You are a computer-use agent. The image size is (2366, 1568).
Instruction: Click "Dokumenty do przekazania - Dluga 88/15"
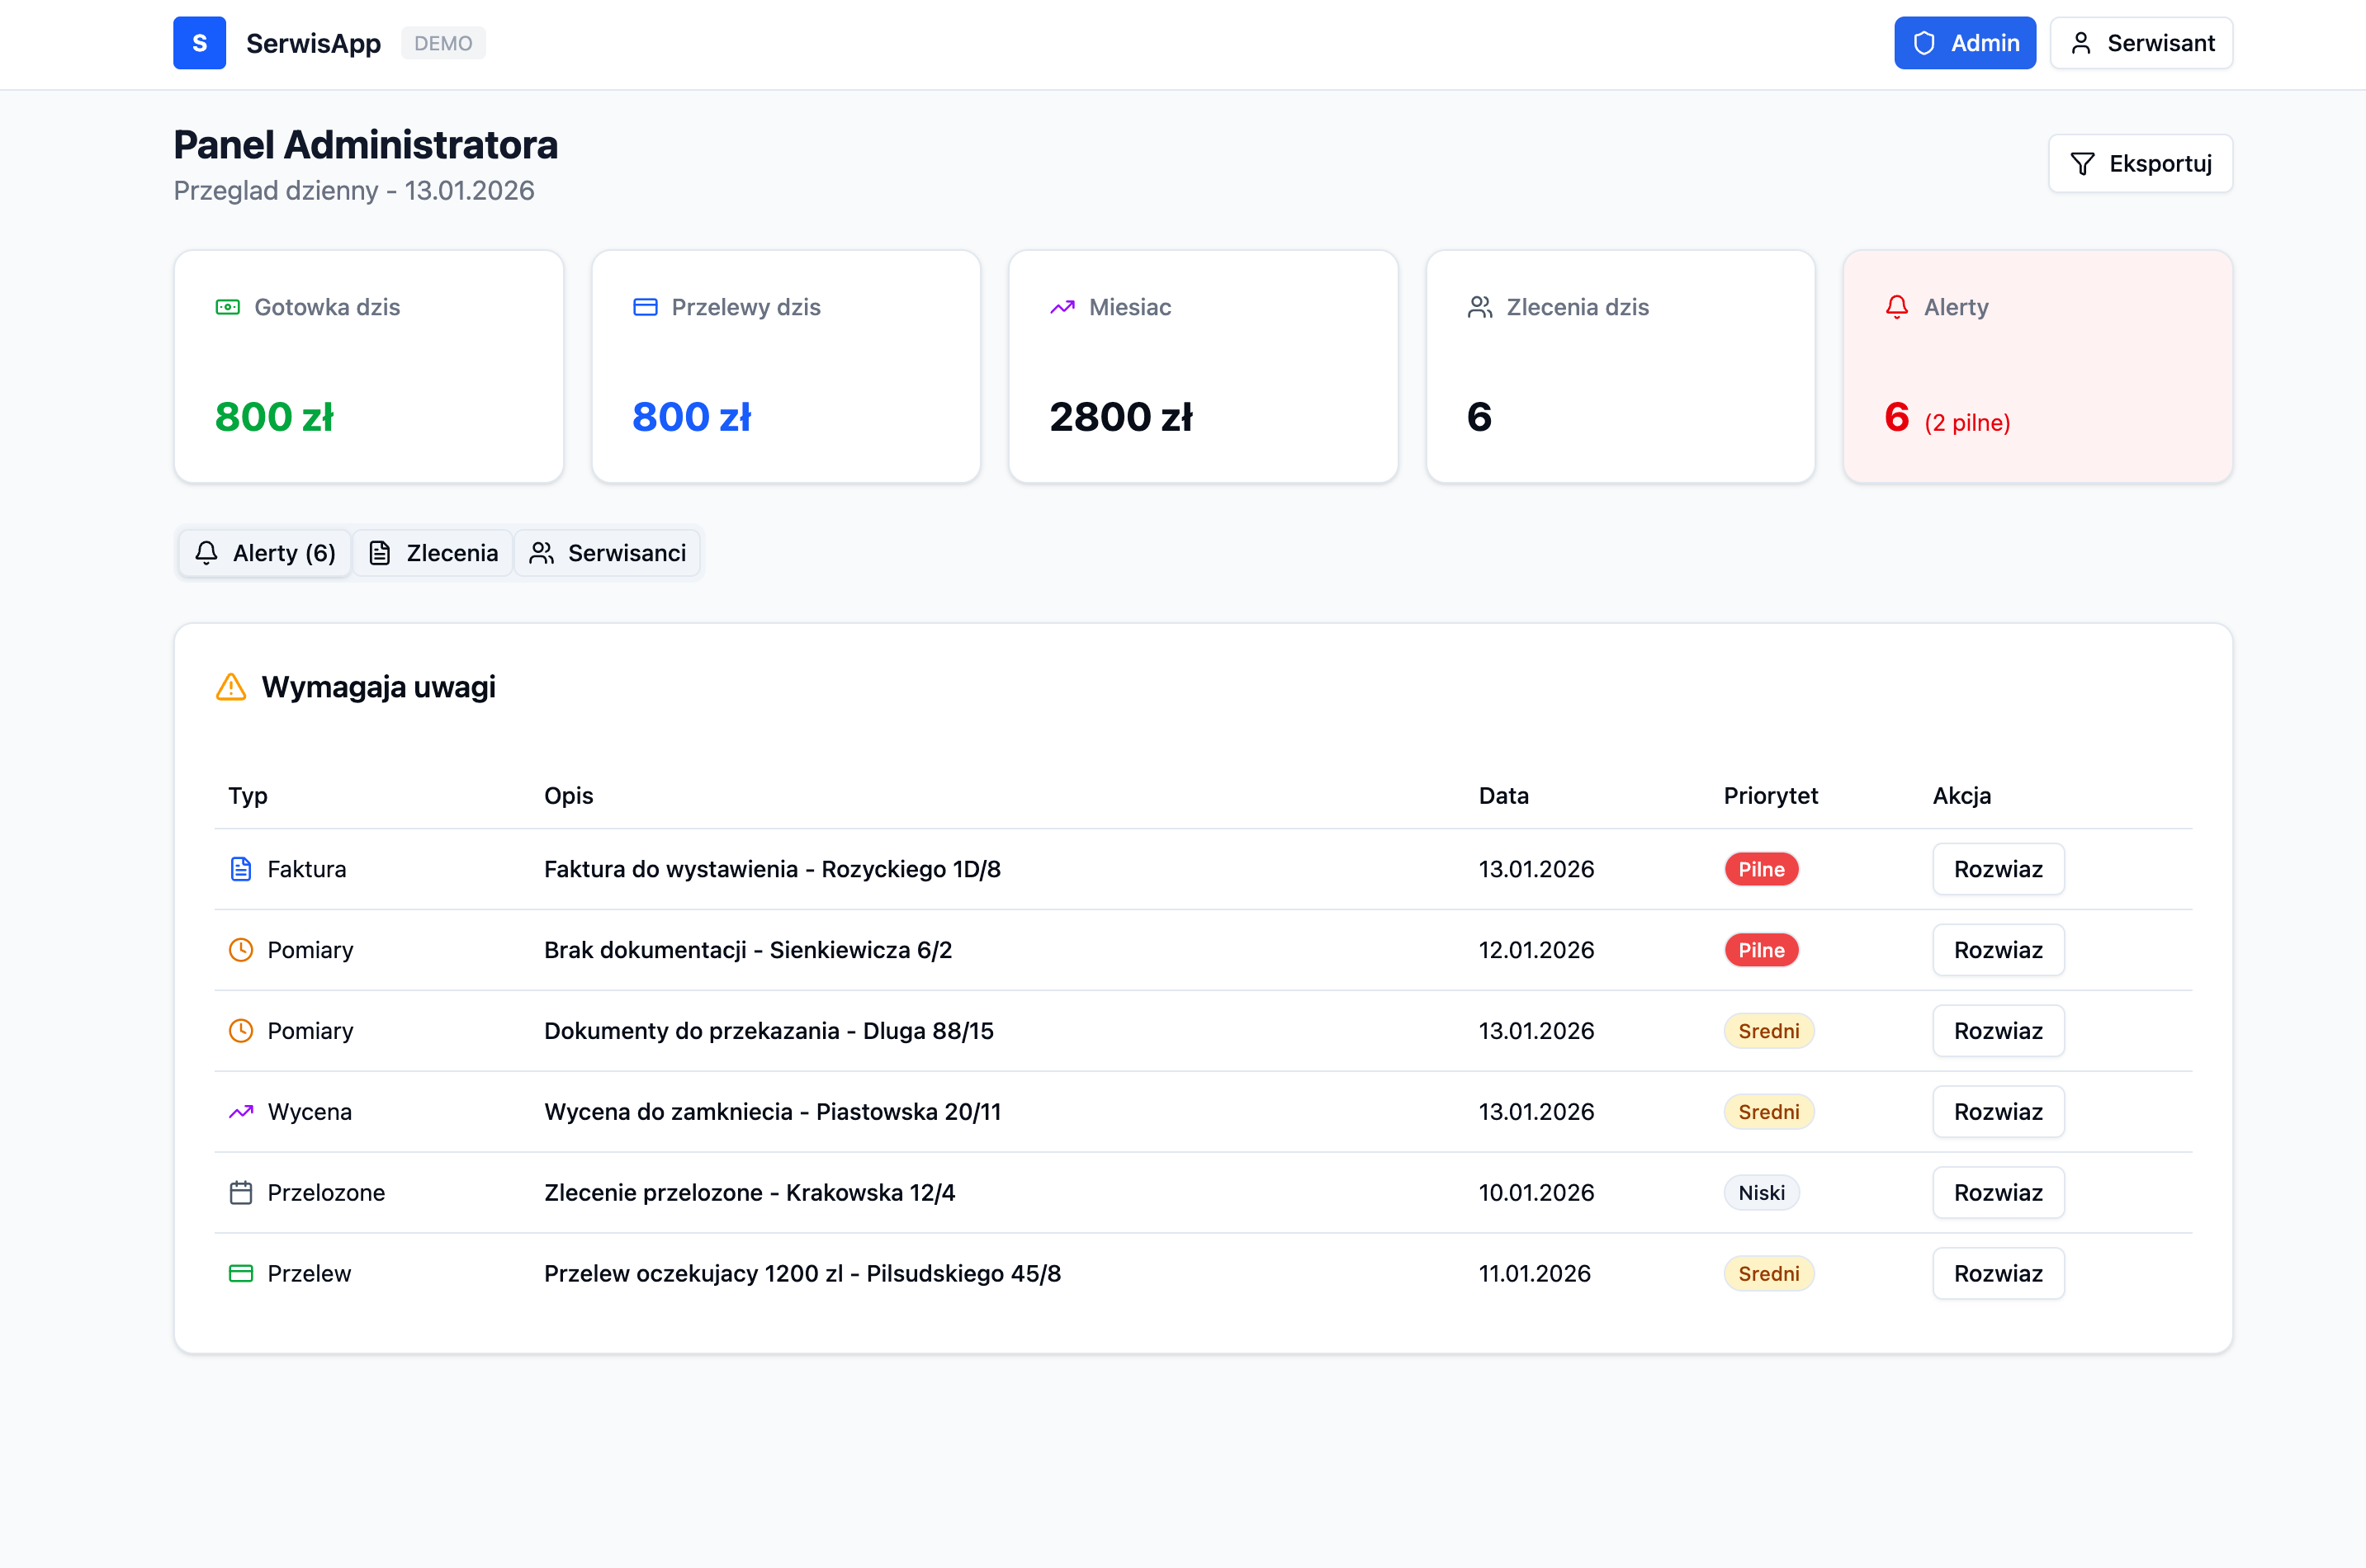pyautogui.click(x=769, y=1031)
